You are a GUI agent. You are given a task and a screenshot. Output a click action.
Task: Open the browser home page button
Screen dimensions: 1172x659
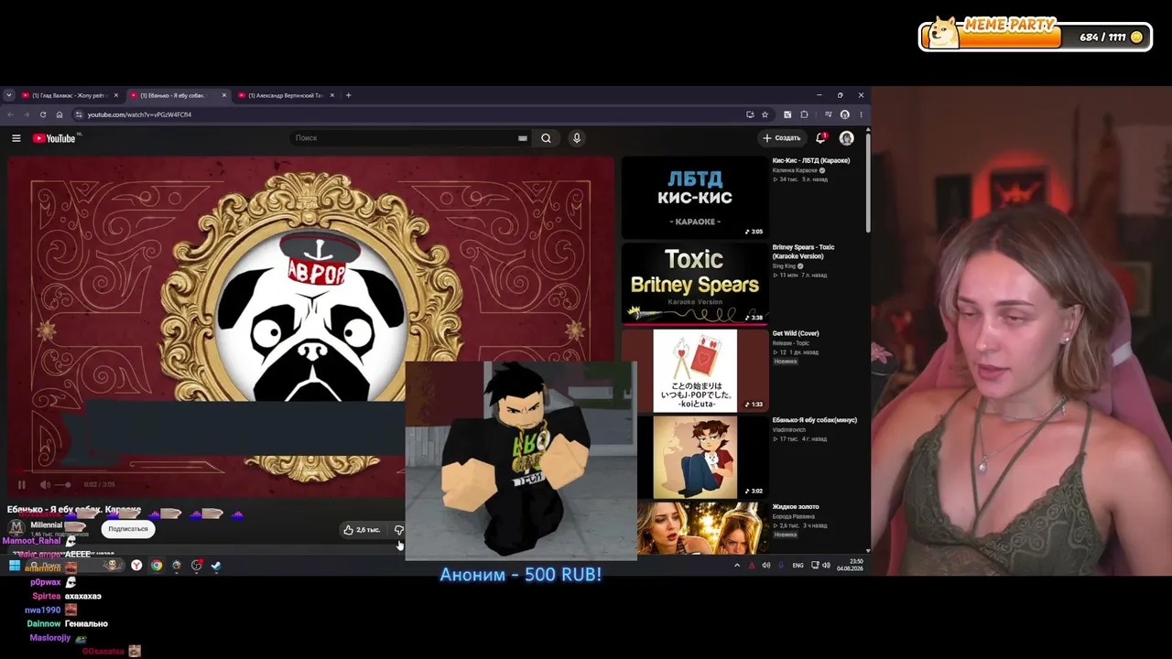click(60, 114)
